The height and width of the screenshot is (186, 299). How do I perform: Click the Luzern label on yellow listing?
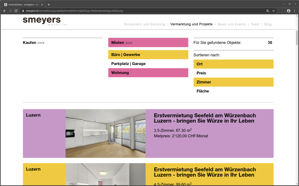coord(33,169)
